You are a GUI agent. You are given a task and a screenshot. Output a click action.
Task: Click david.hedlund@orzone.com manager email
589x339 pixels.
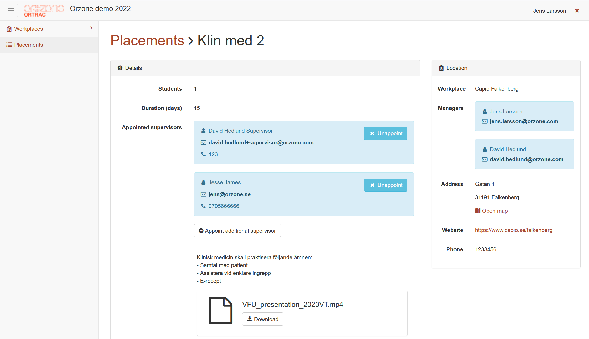tap(526, 159)
